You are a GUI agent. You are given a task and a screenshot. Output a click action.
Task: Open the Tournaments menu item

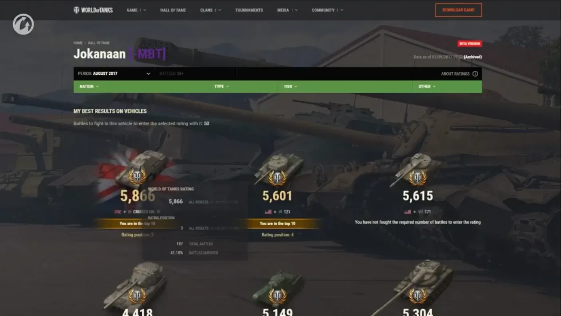249,10
